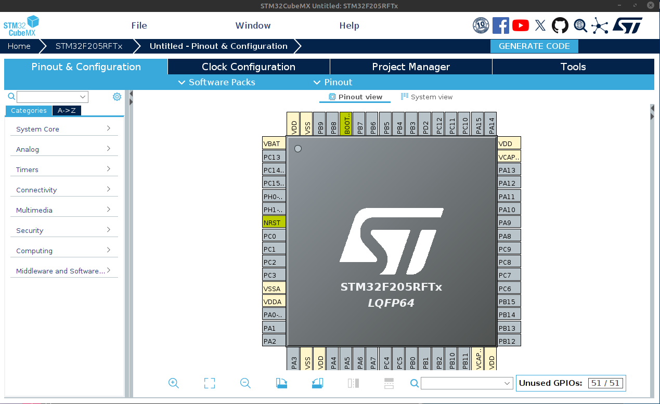Screen dimensions: 660x404
Task: Open the STM32CubeMX GitHub page
Action: [x=560, y=25]
